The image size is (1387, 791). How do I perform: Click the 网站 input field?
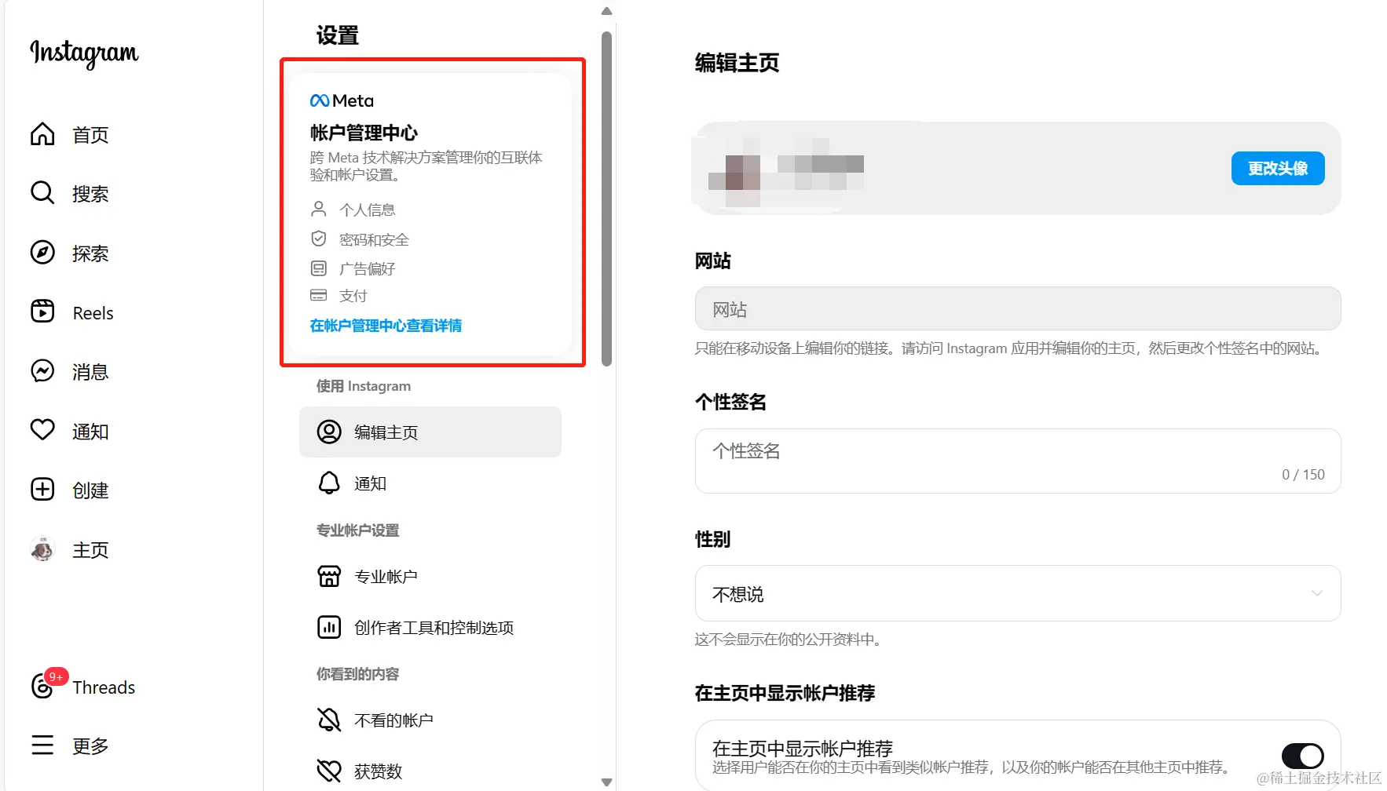coord(1018,308)
